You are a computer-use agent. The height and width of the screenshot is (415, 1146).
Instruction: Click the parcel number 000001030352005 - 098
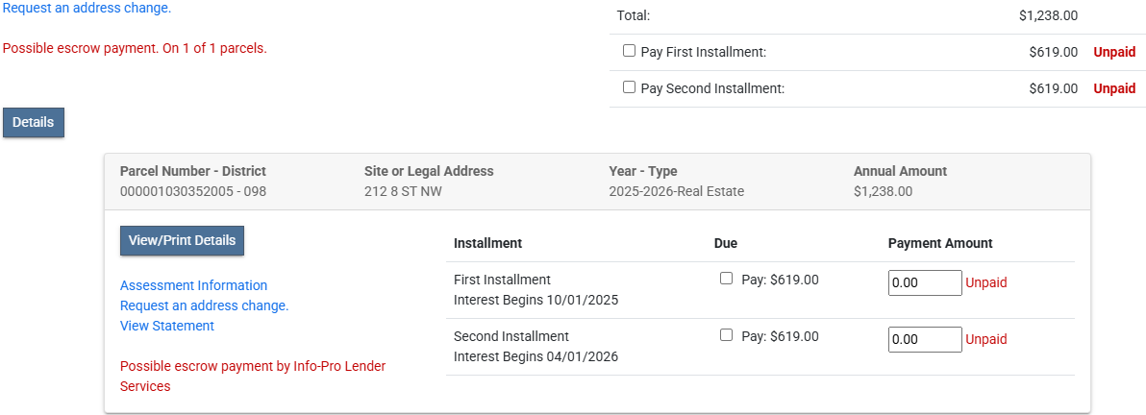click(192, 191)
